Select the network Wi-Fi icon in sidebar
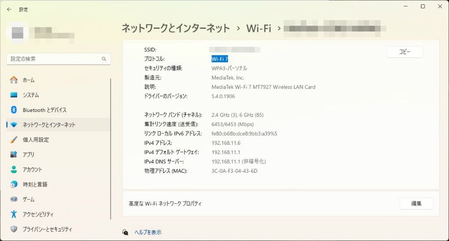449x241 pixels. point(14,125)
